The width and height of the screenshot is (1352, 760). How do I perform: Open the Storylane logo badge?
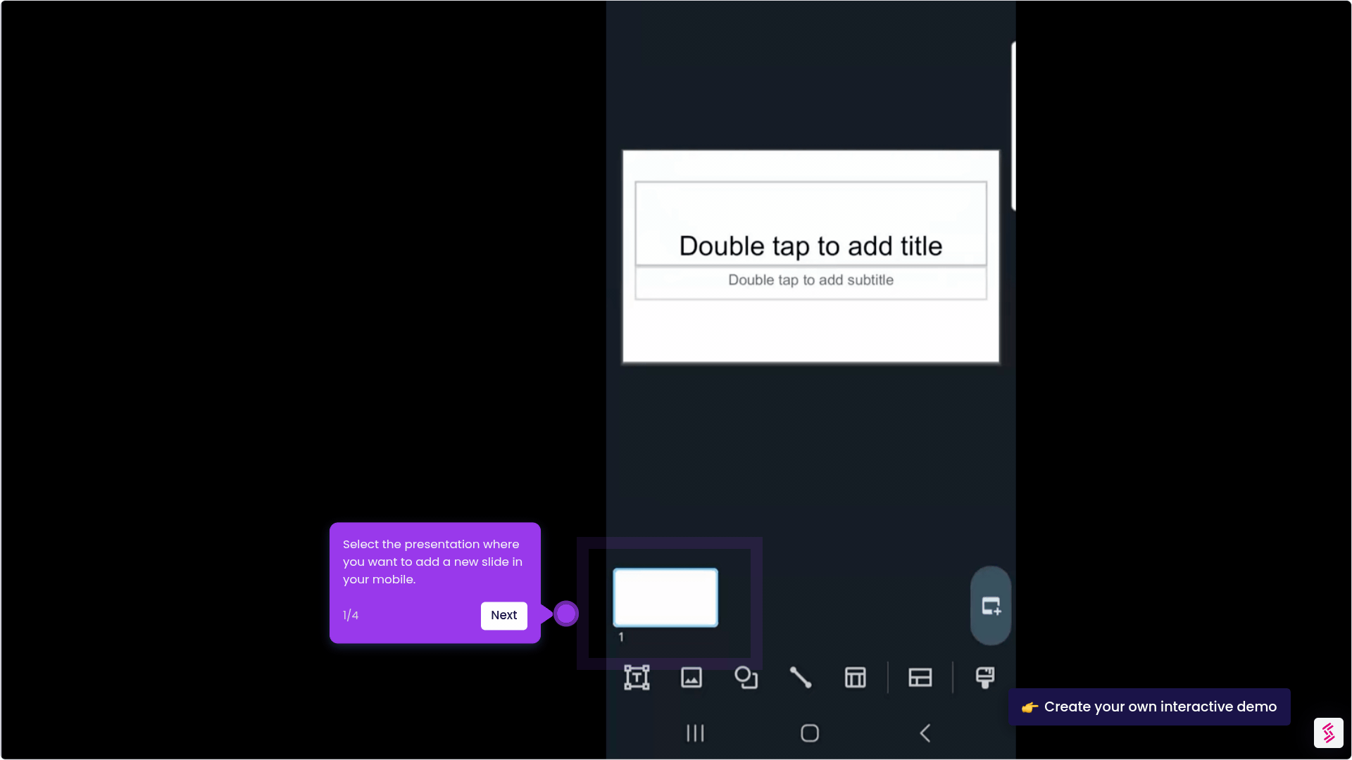click(1329, 733)
